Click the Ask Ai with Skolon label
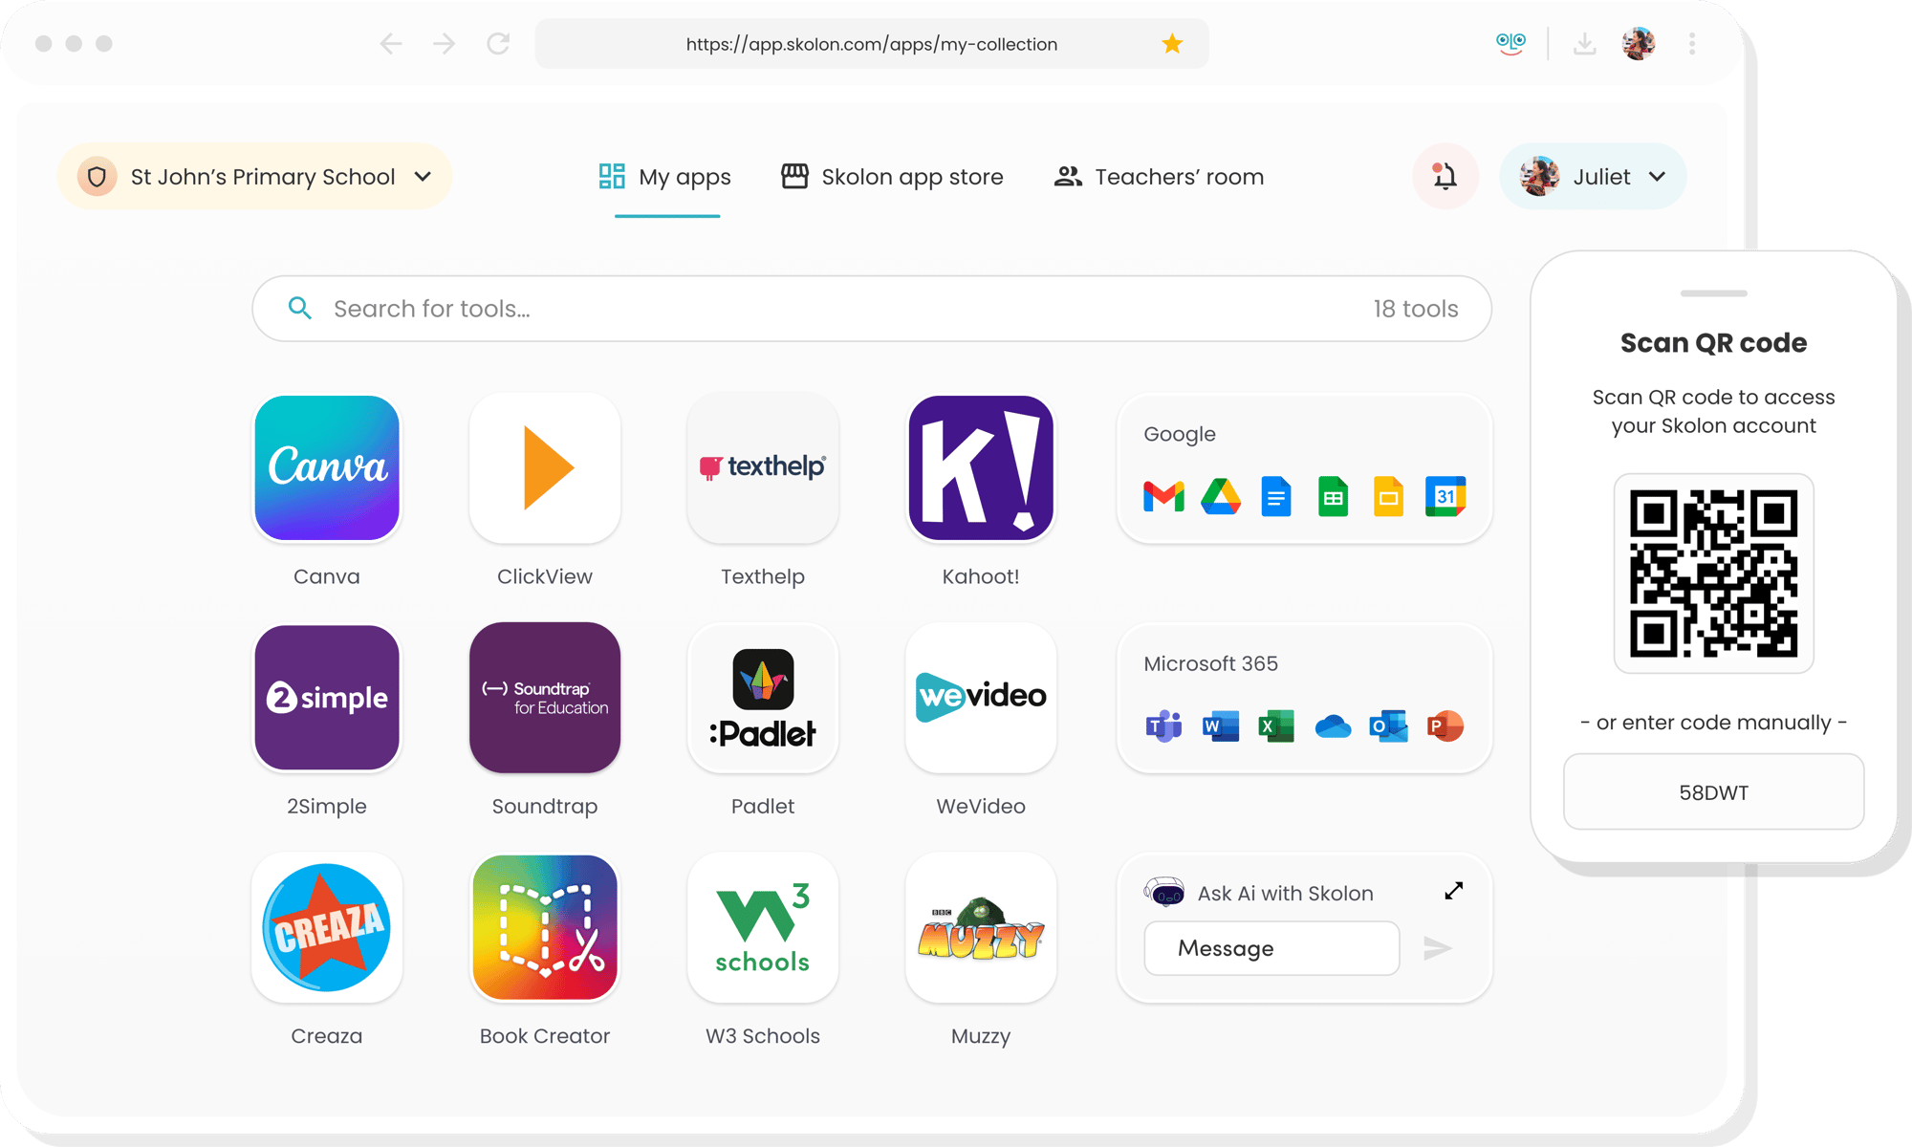Image resolution: width=1912 pixels, height=1147 pixels. [x=1285, y=893]
